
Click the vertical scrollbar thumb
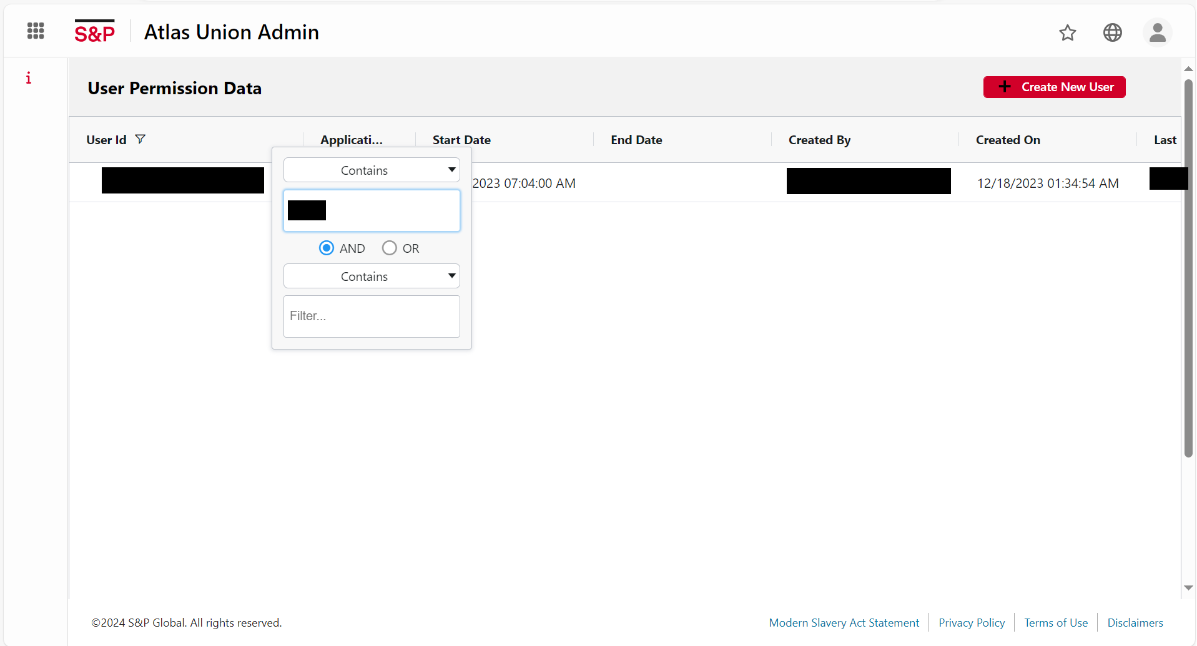point(1188,268)
